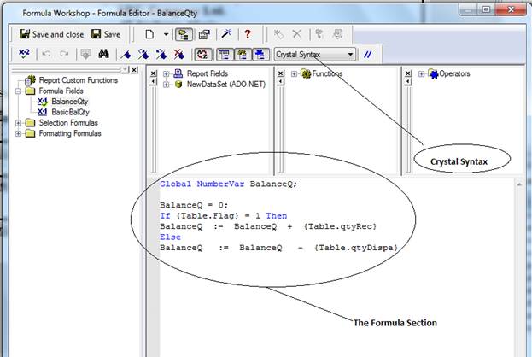Screen dimensions: 532x357
Task: Select the Report Fields item
Action: (x=207, y=73)
